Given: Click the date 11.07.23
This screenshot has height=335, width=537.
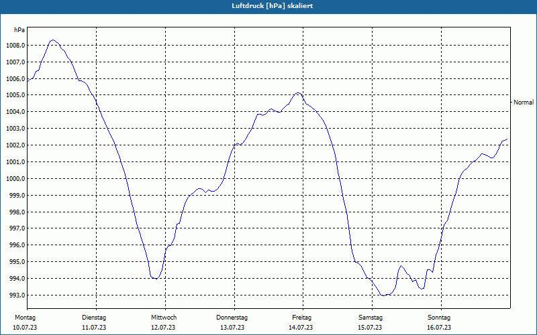Looking at the screenshot, I should (94, 328).
